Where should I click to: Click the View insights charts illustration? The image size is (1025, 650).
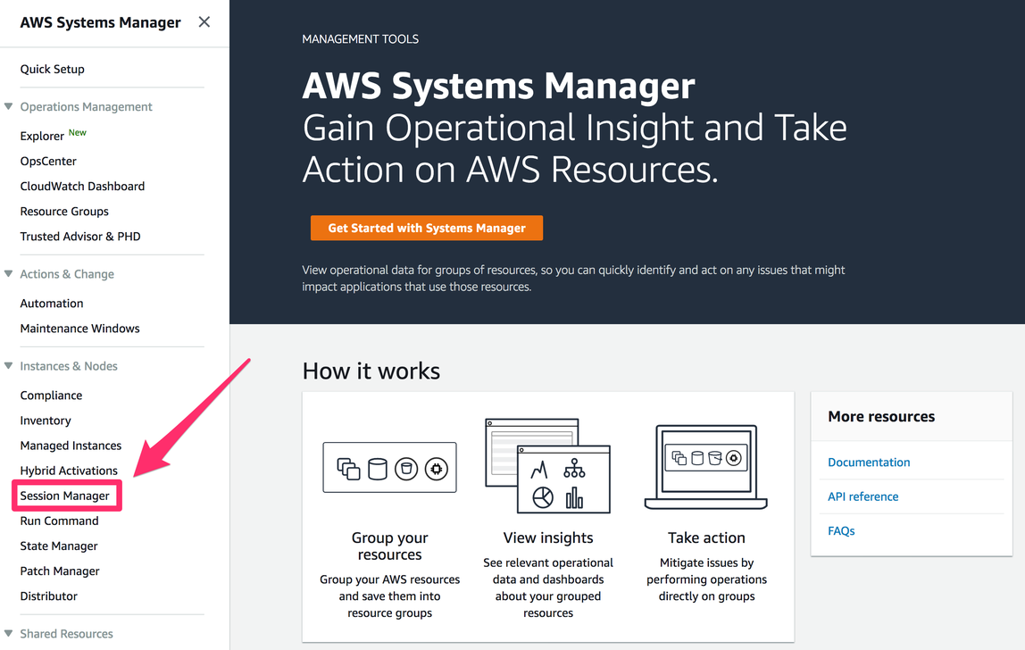547,466
